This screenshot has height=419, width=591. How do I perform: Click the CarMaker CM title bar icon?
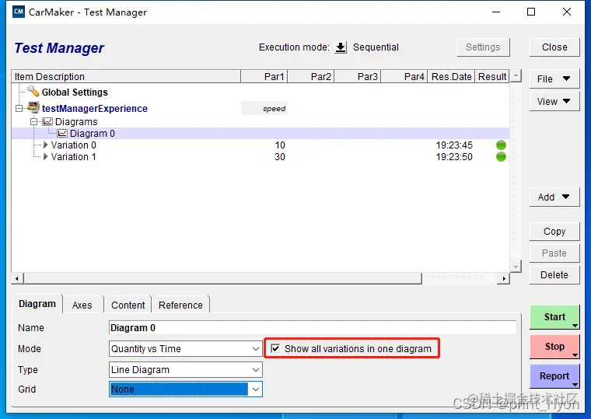[18, 12]
